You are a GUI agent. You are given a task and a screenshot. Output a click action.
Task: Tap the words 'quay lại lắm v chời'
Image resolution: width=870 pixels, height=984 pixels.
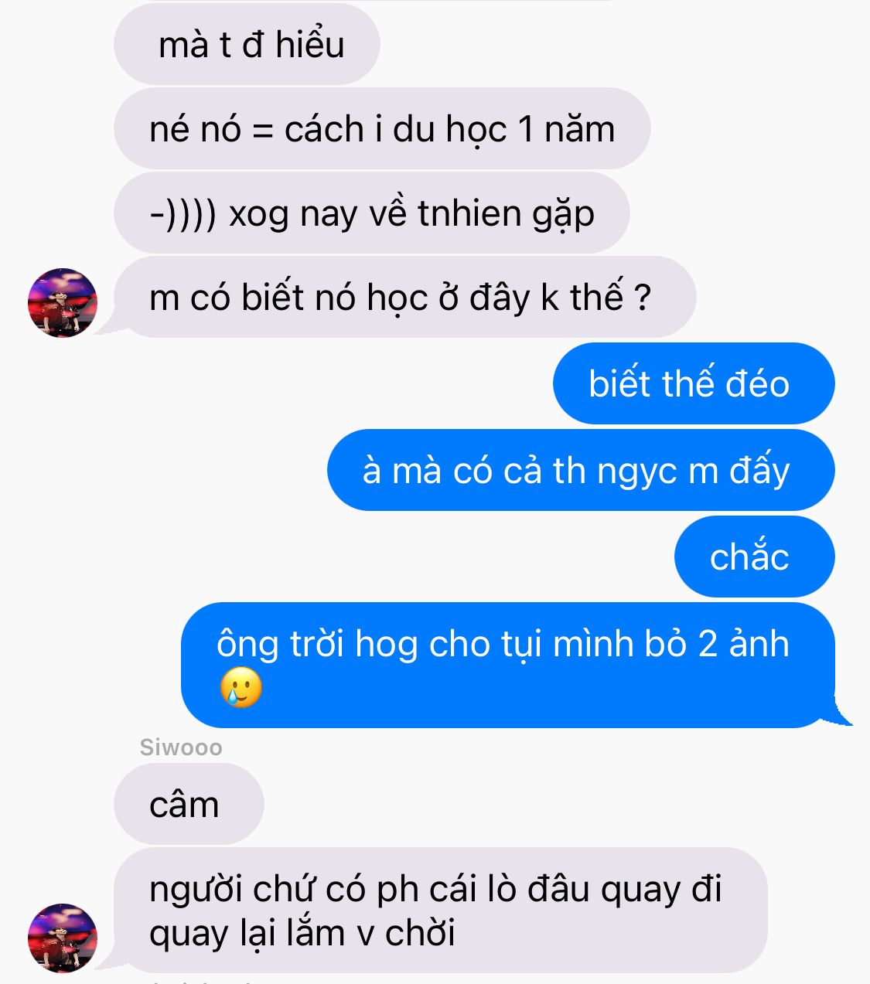click(302, 934)
